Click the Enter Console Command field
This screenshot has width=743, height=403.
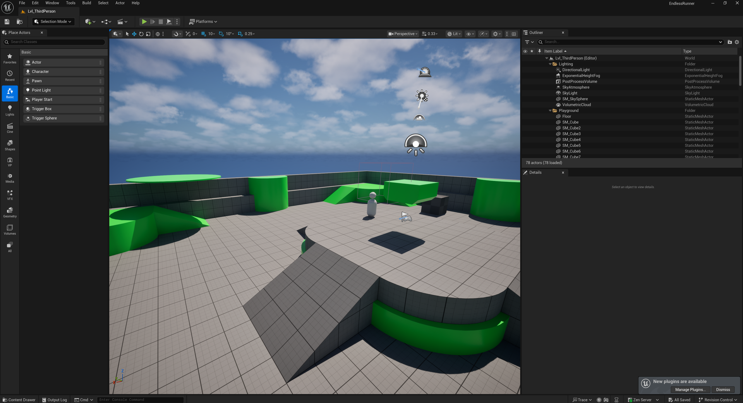click(x=141, y=400)
